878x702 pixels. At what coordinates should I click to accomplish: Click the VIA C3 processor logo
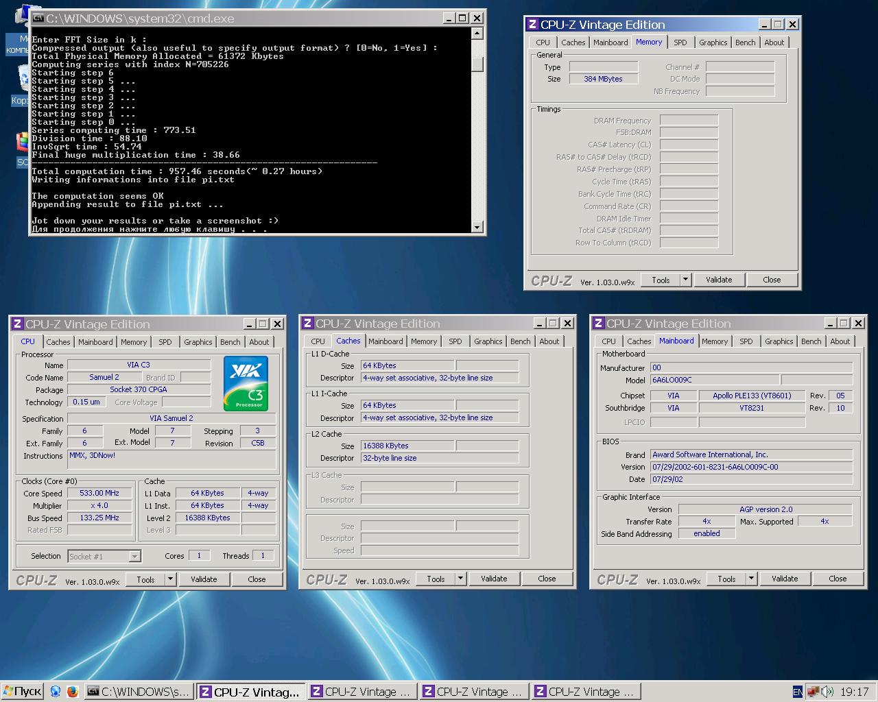(246, 383)
